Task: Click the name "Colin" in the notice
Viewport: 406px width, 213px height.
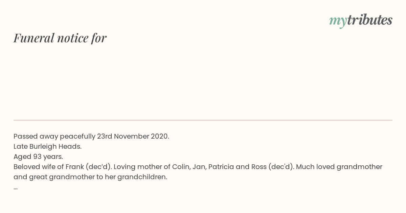Action: tap(180, 167)
